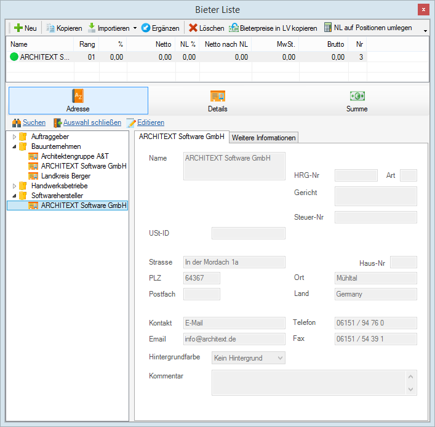Click the Architektengruppe A&T address card icon

33,156
